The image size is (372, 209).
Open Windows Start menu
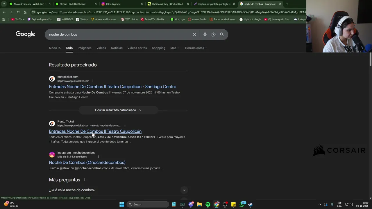(122, 204)
